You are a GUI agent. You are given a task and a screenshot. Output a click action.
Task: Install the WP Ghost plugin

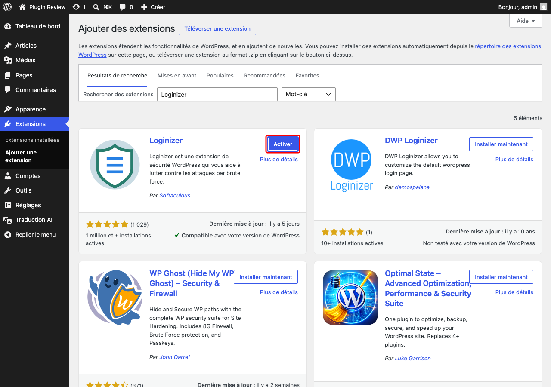coord(266,277)
